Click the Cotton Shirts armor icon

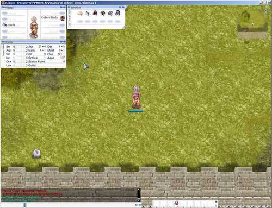point(63,18)
